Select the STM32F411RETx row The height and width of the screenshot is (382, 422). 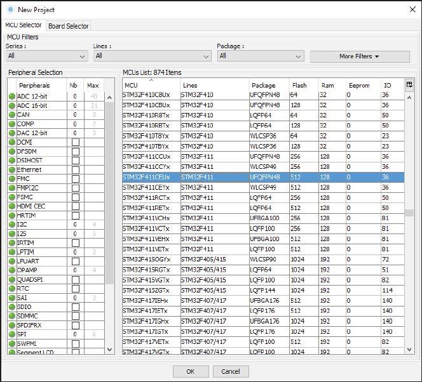point(263,208)
